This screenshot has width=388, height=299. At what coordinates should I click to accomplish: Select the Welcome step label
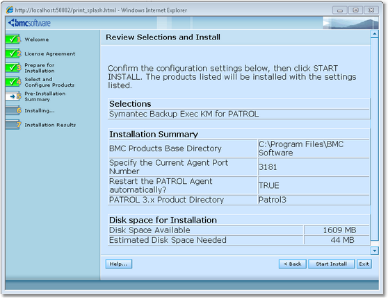[x=37, y=40]
